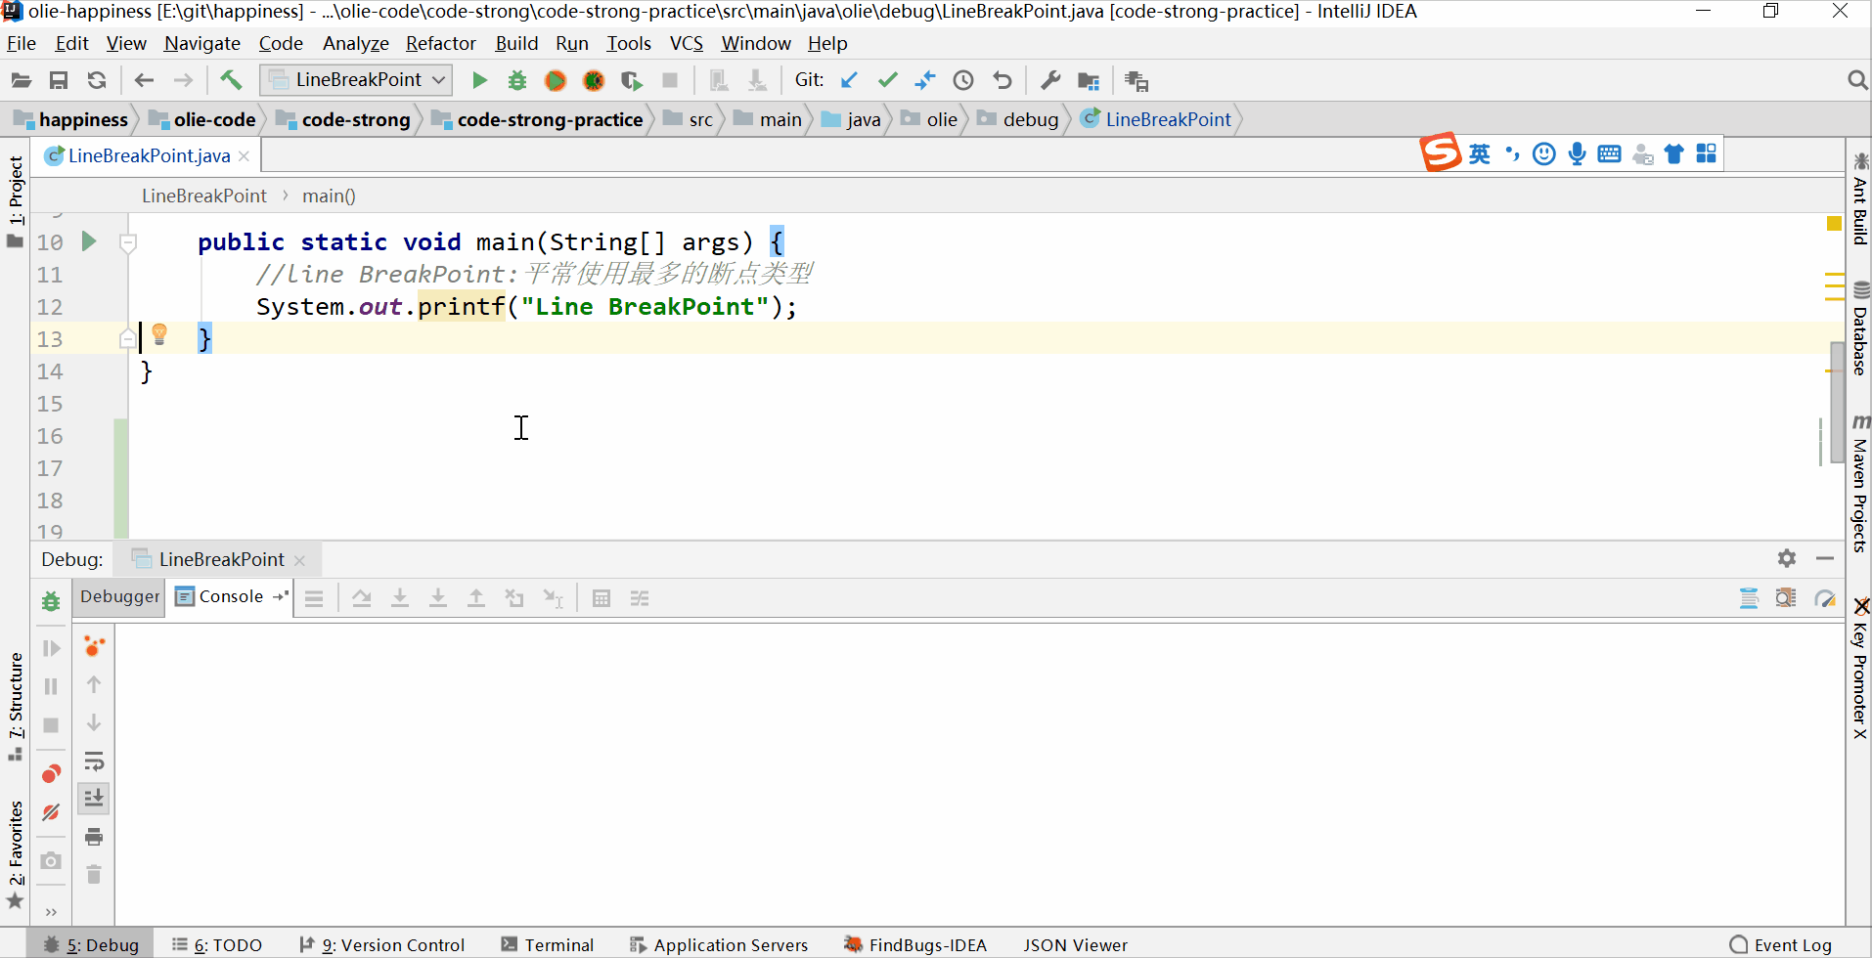
Task: Disable scroll-to-end in console output
Action: [x=94, y=798]
